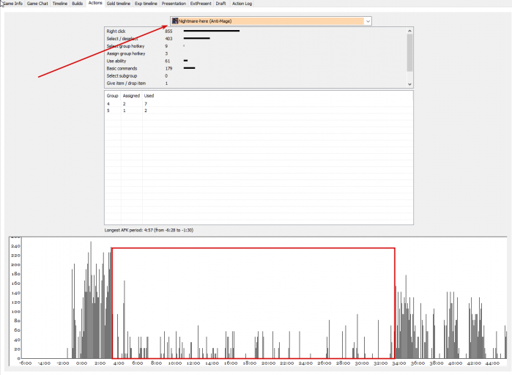Select the Assign group hotkey row
Viewport: 512px width, 375px height.
click(x=256, y=53)
